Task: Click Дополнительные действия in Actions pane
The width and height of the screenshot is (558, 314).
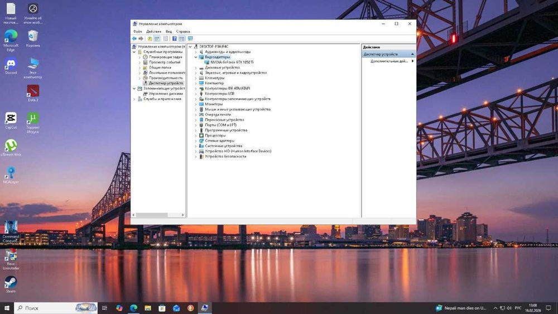Action: (389, 61)
